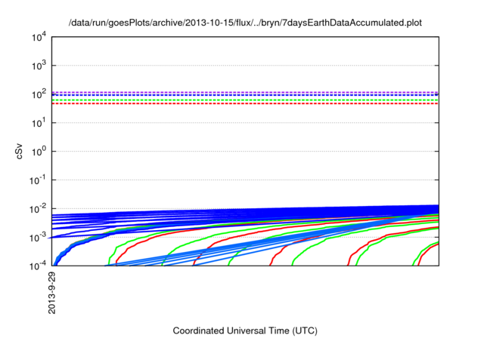Click the 10^3 y-axis label

point(39,66)
